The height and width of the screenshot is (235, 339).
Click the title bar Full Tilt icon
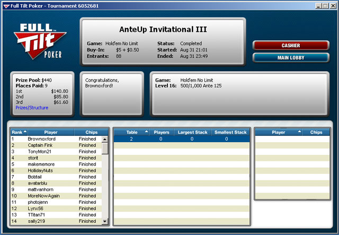pos(6,6)
